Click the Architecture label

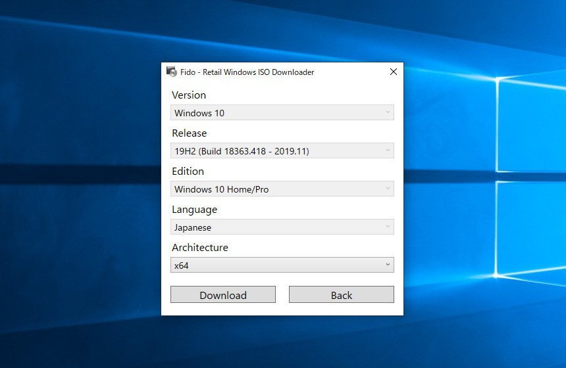click(x=200, y=248)
